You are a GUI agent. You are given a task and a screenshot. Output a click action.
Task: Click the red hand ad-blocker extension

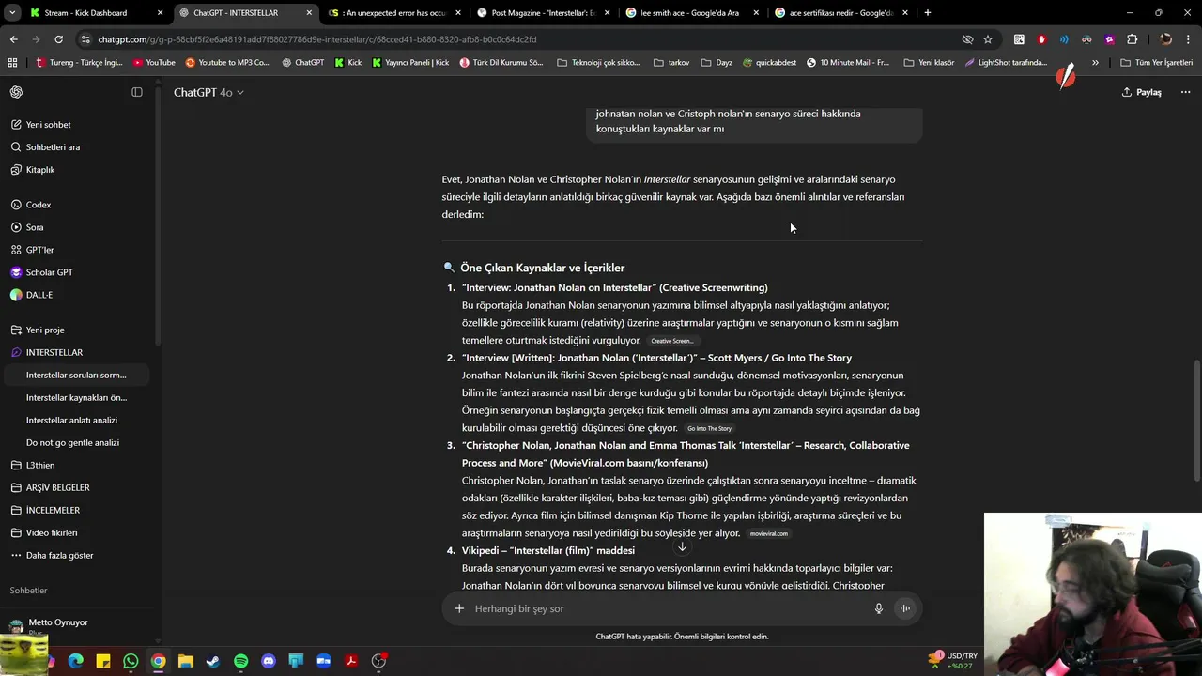coord(1041,39)
